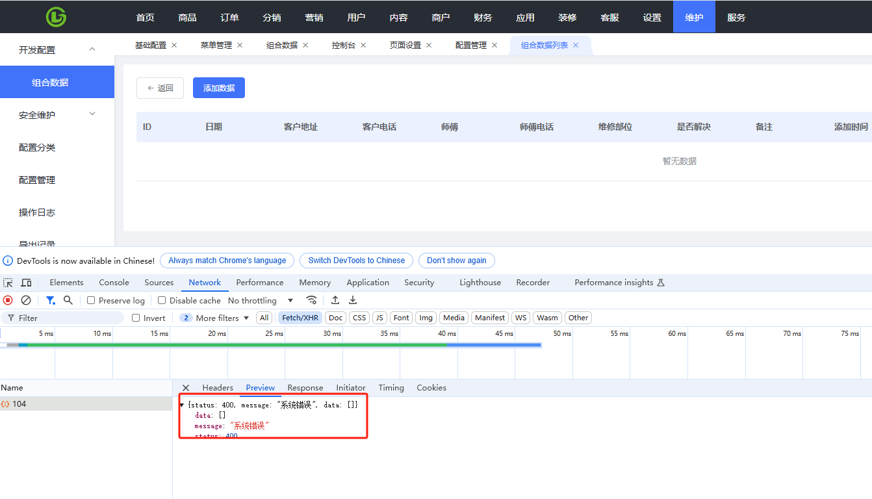Click Switch DevTools to Chinese
Screen dimensions: 872x499
click(356, 261)
